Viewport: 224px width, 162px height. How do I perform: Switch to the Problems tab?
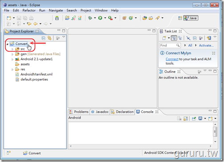tap(79, 112)
